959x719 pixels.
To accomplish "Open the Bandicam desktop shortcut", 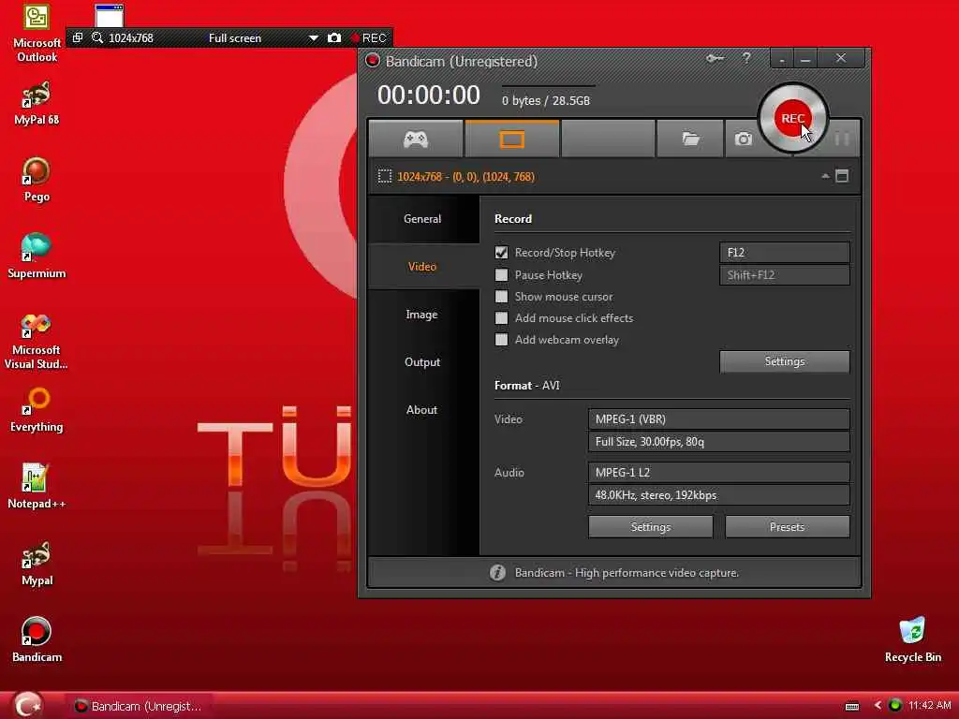I will [37, 640].
